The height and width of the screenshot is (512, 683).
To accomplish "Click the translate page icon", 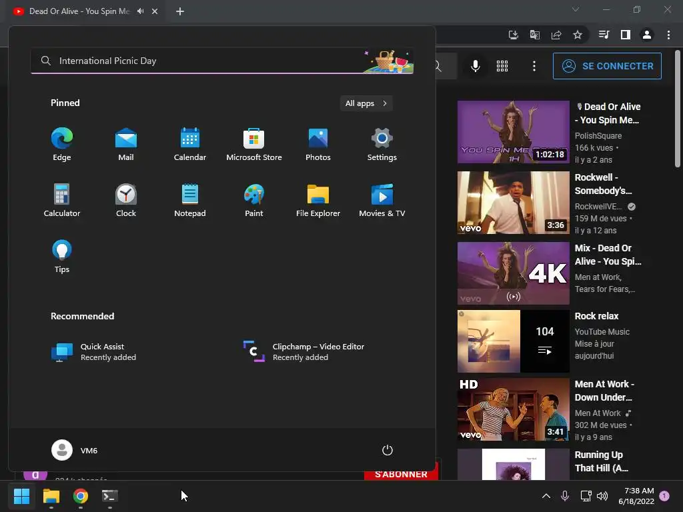I will 534,35.
